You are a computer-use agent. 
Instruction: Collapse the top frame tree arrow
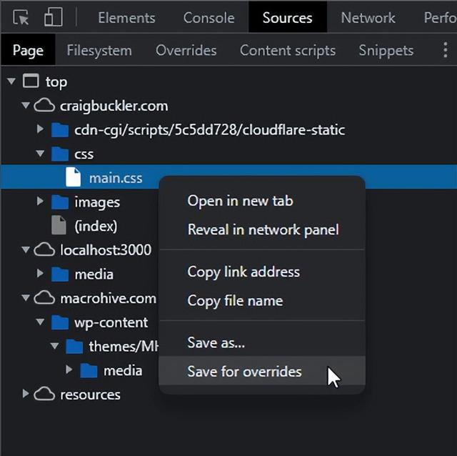(x=11, y=81)
